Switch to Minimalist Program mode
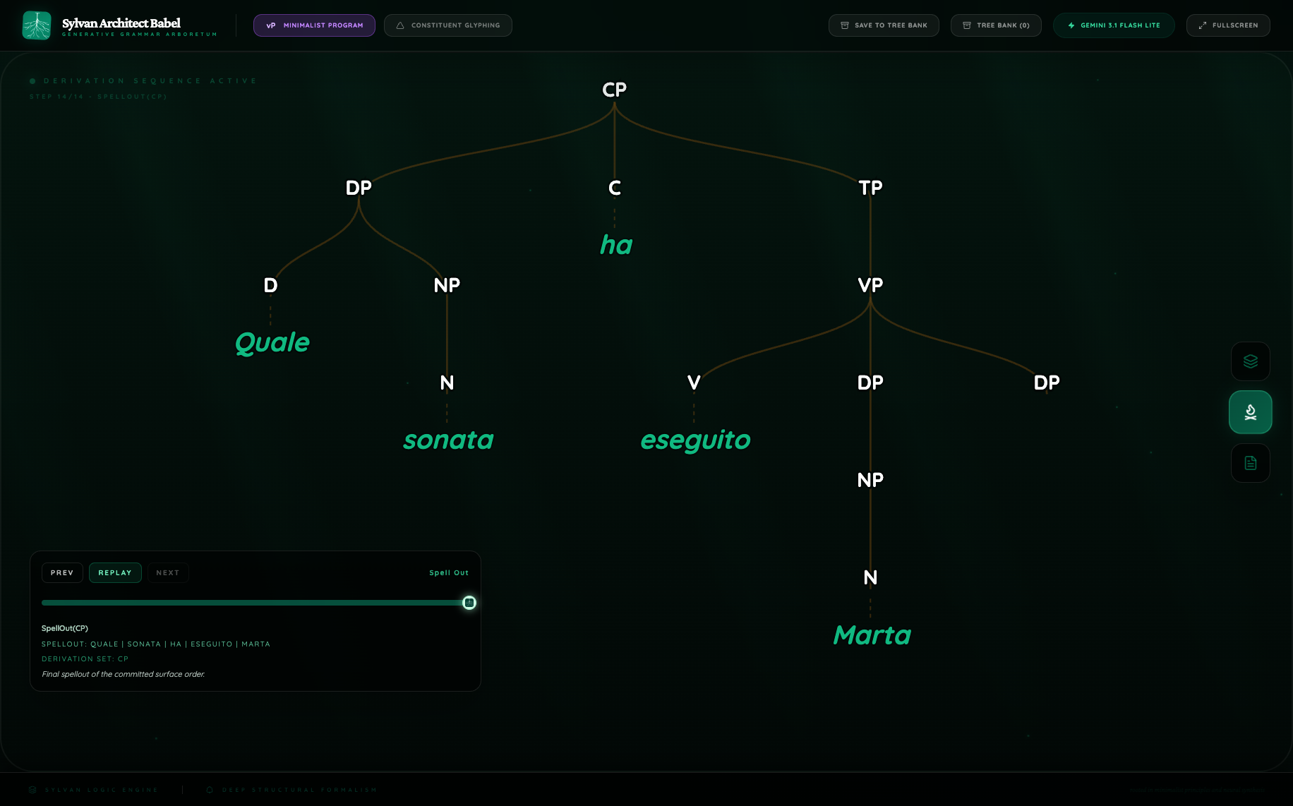Image resolution: width=1293 pixels, height=806 pixels. coord(314,25)
